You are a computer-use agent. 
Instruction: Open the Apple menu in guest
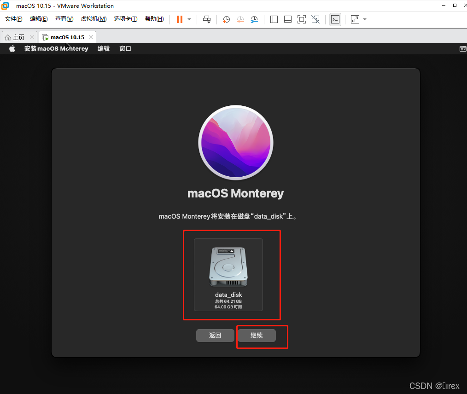(12, 48)
